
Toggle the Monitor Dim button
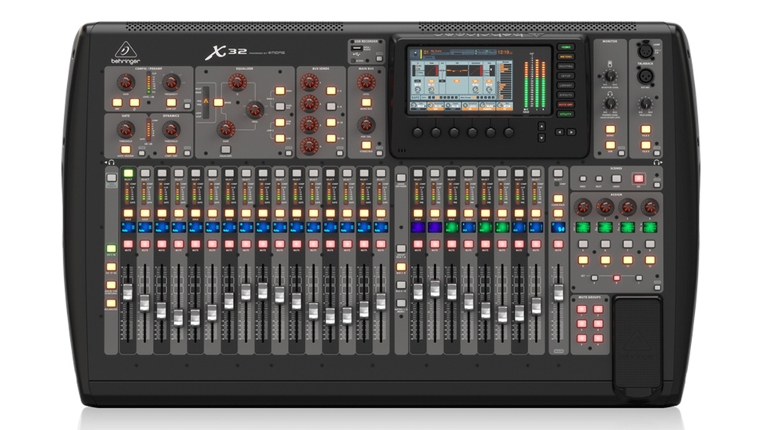[x=610, y=145]
